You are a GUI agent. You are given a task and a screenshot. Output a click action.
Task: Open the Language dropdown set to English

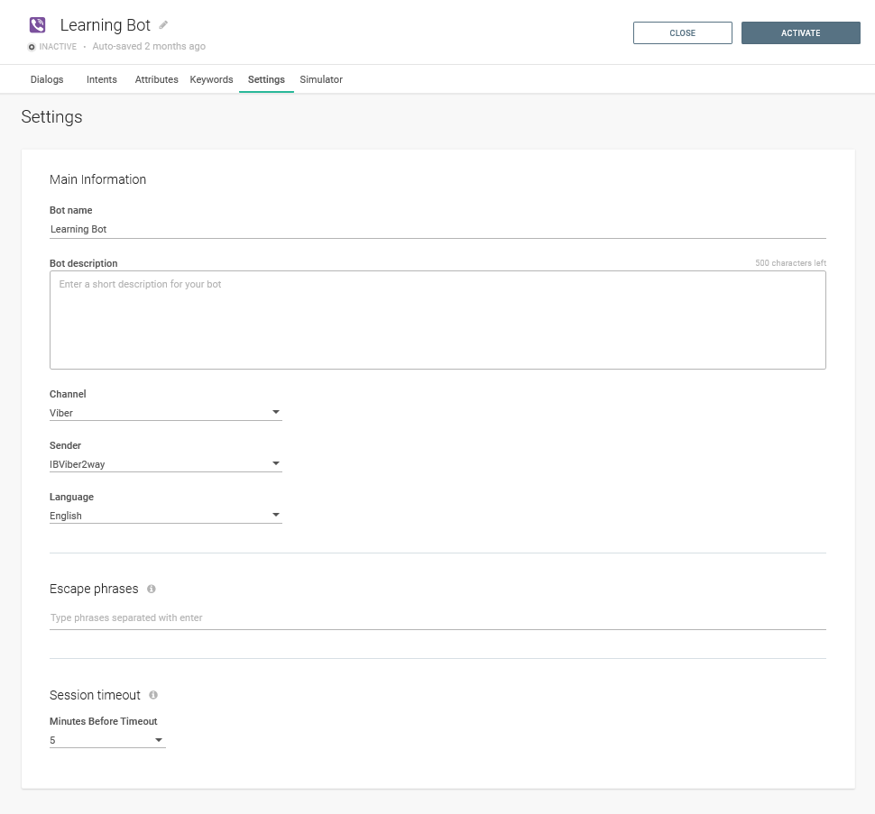[x=165, y=516]
